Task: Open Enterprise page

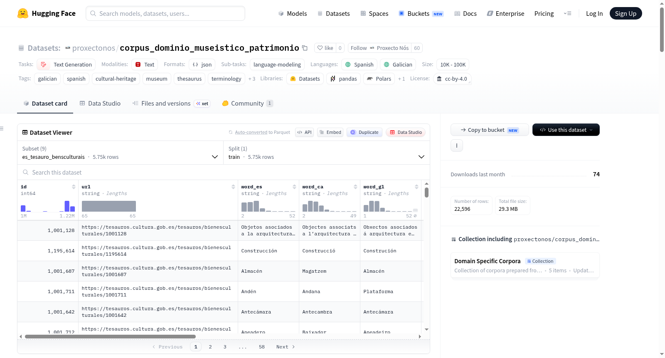Action: point(505,13)
